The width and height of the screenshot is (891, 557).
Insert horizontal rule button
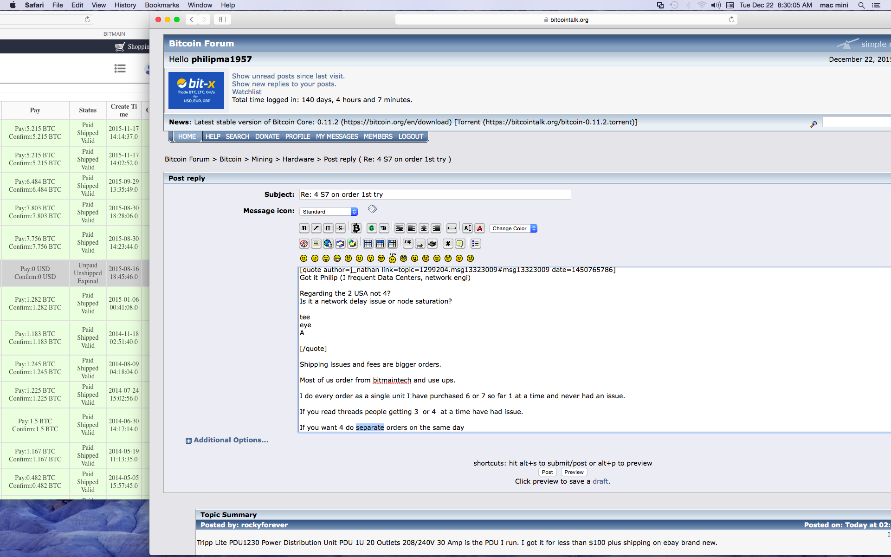452,228
